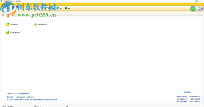The height and width of the screenshot is (107, 204).
Task: Click the green question-mark 帮助 icon
Action: point(66,8)
